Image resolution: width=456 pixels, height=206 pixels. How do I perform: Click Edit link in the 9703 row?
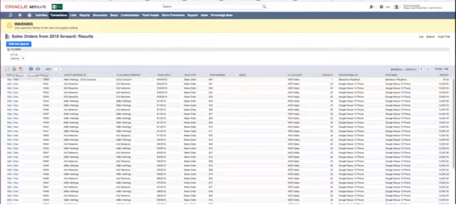pyautogui.click(x=9, y=80)
